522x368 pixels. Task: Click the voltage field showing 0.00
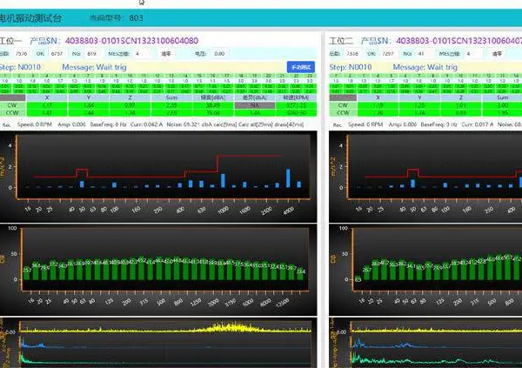coord(219,54)
